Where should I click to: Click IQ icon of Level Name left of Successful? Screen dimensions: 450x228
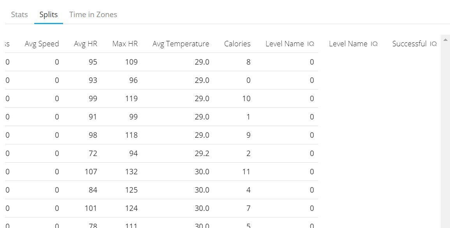(374, 44)
